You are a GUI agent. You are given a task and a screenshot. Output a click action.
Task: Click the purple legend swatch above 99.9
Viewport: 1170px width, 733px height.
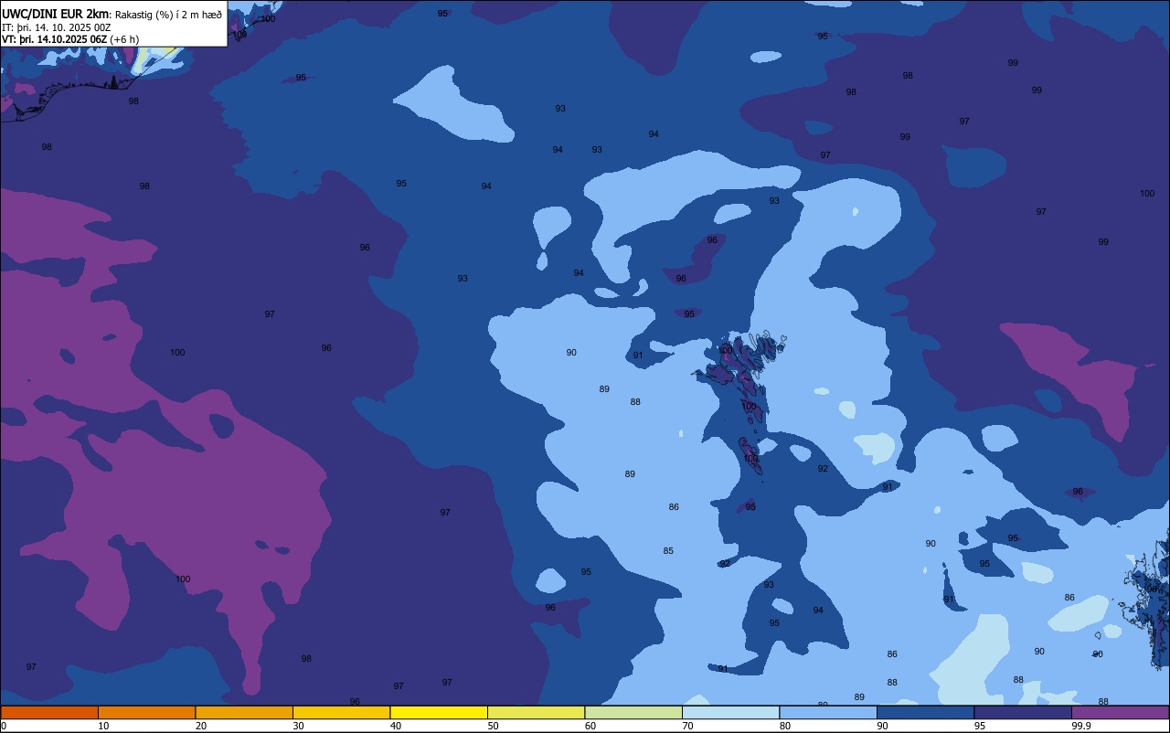(x=1120, y=712)
